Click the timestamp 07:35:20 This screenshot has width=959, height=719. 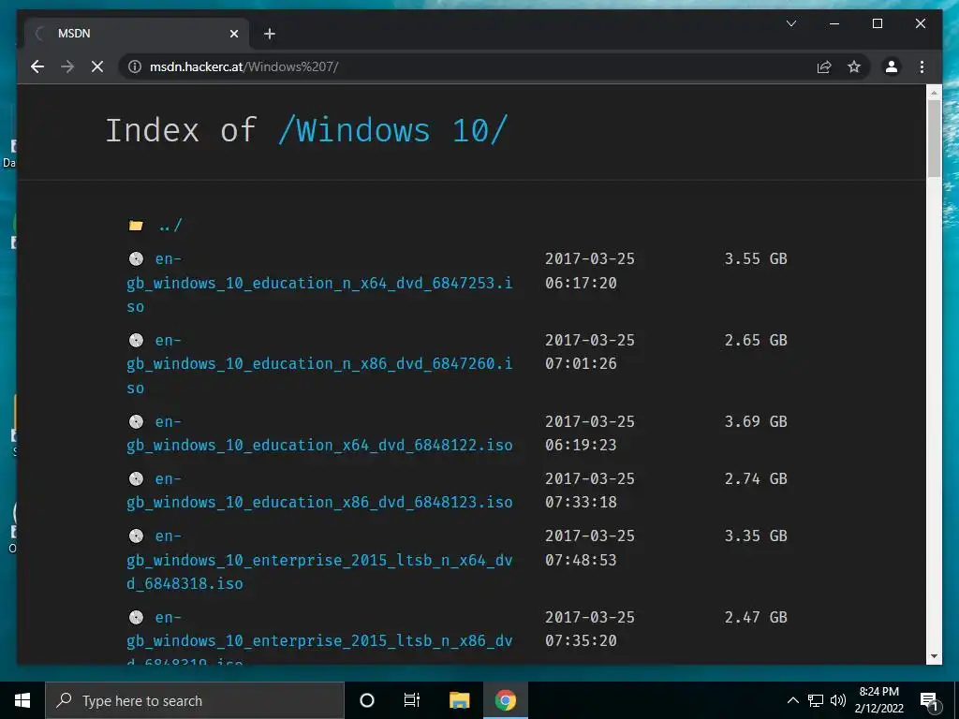(x=581, y=640)
